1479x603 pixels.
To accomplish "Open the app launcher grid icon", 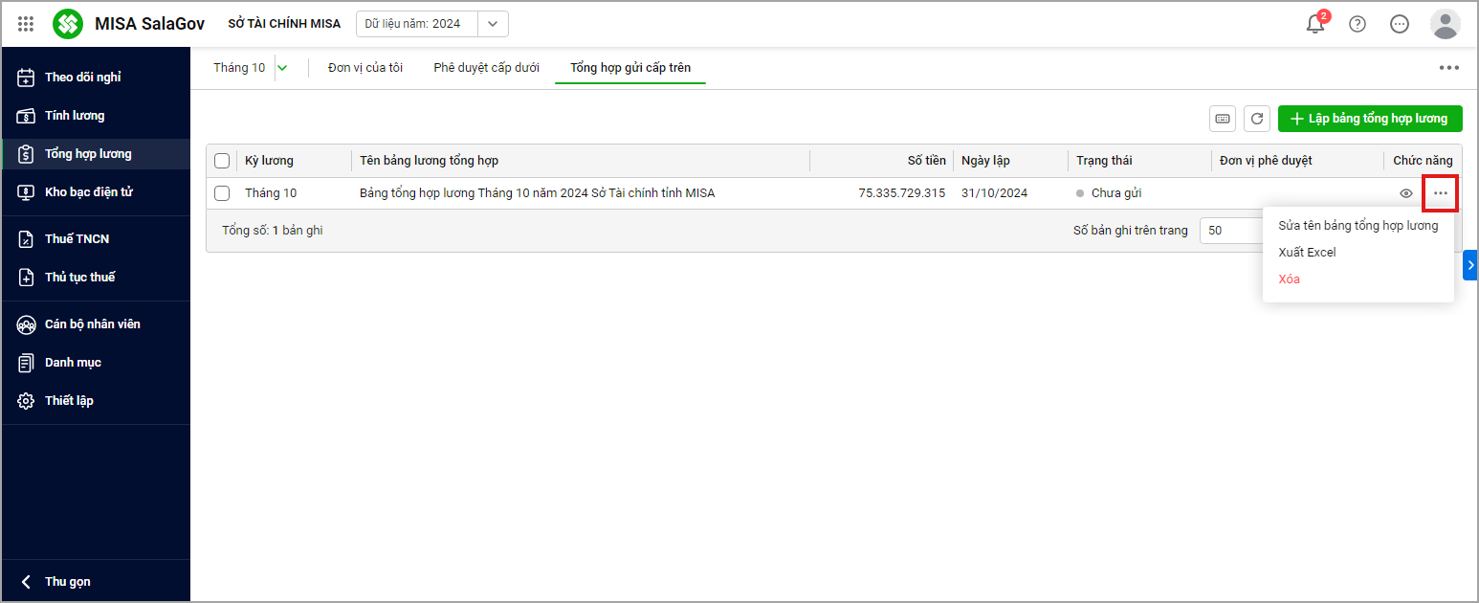I will point(26,24).
